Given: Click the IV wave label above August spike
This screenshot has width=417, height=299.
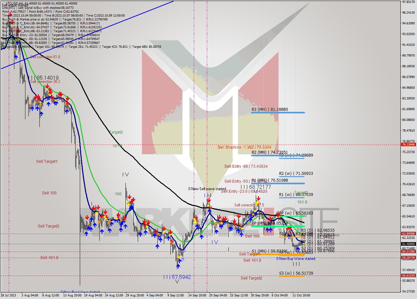Looking at the screenshot, I should (125, 175).
